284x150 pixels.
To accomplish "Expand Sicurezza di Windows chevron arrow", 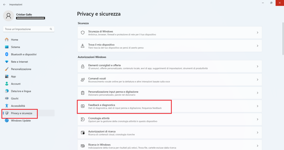I will coord(257,33).
